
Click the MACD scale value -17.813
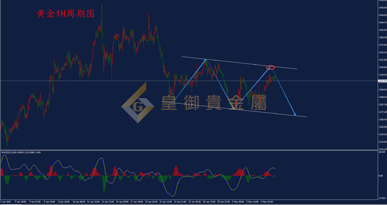click(x=383, y=198)
